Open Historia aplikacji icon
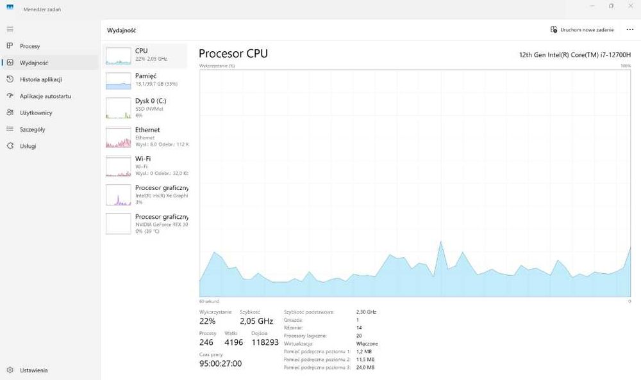This screenshot has height=380, width=641. click(10, 79)
